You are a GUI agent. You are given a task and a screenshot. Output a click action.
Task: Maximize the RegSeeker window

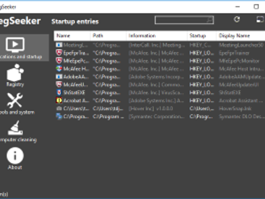pyautogui.click(x=256, y=7)
